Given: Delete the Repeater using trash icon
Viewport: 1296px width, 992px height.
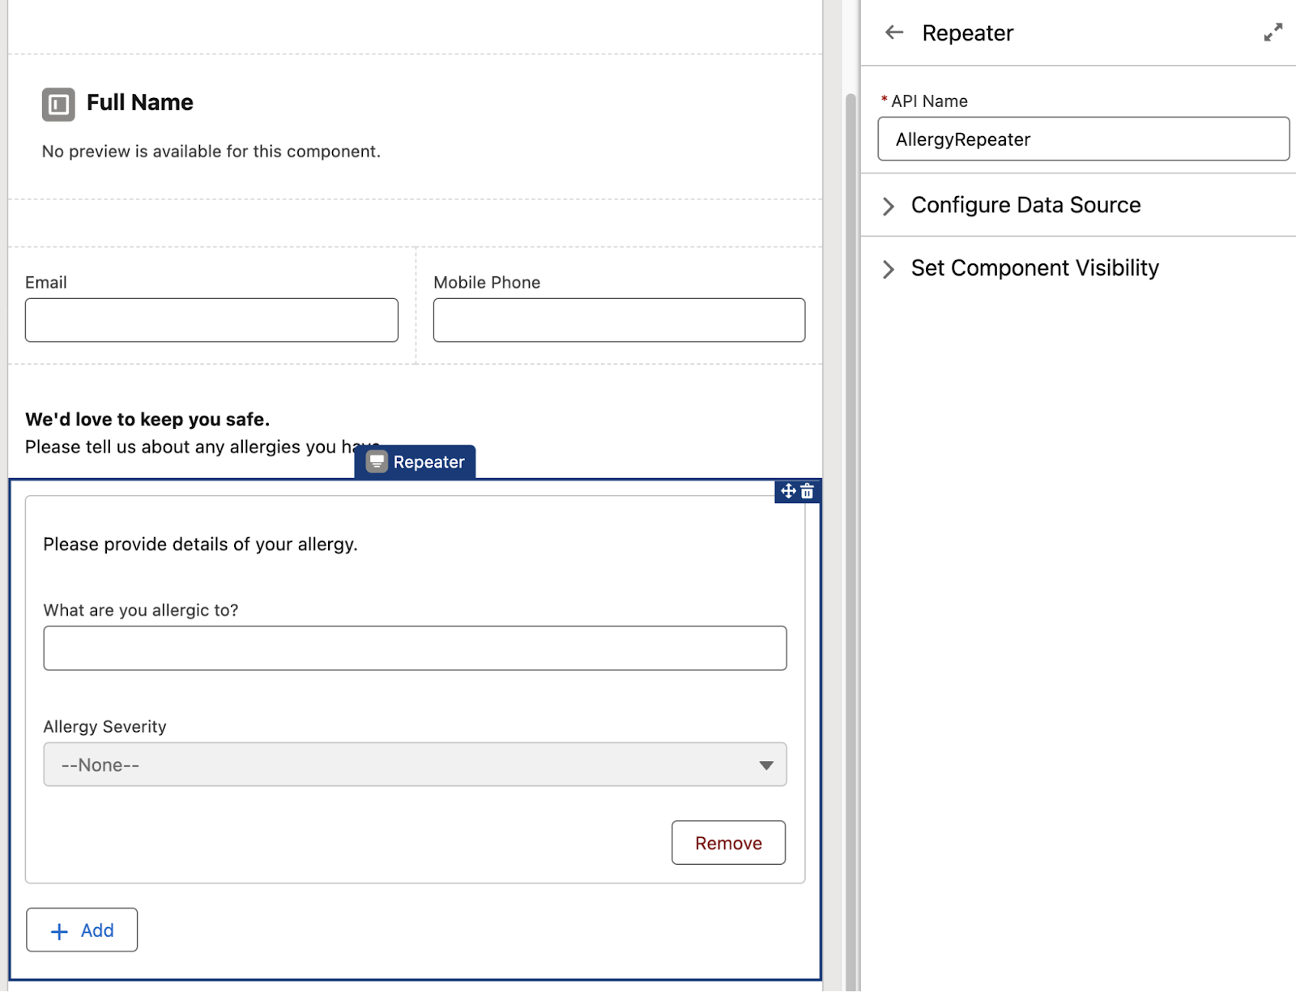Looking at the screenshot, I should [808, 491].
